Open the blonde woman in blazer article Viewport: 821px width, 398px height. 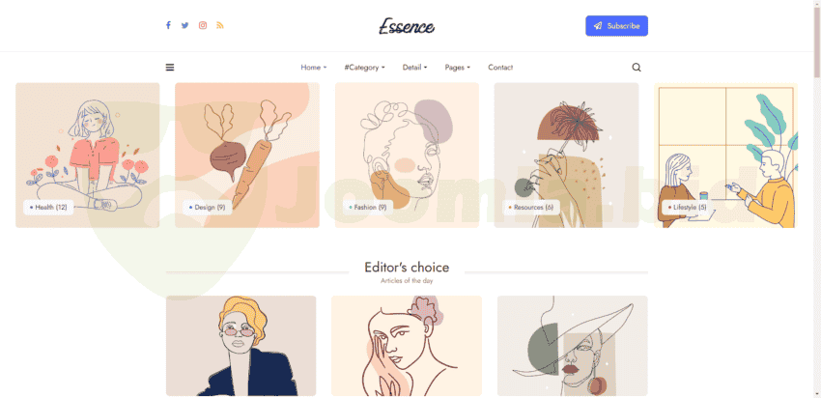(241, 346)
